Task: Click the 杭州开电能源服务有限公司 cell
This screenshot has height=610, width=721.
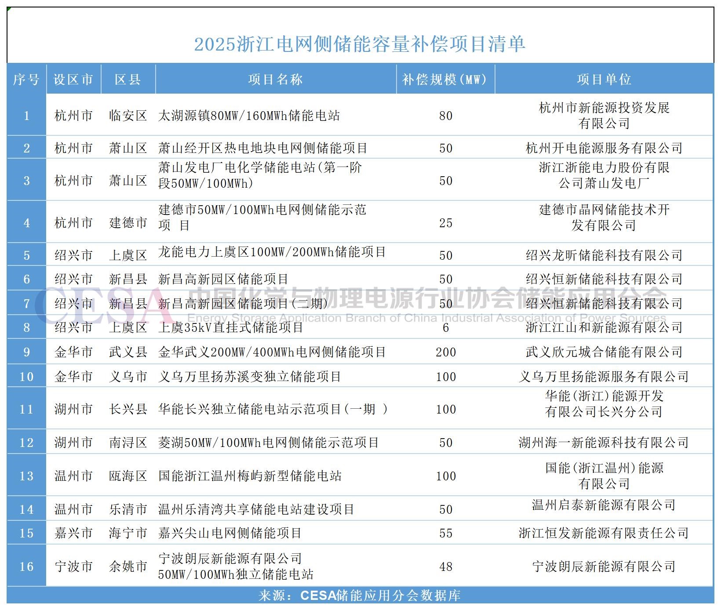Action: click(x=604, y=148)
